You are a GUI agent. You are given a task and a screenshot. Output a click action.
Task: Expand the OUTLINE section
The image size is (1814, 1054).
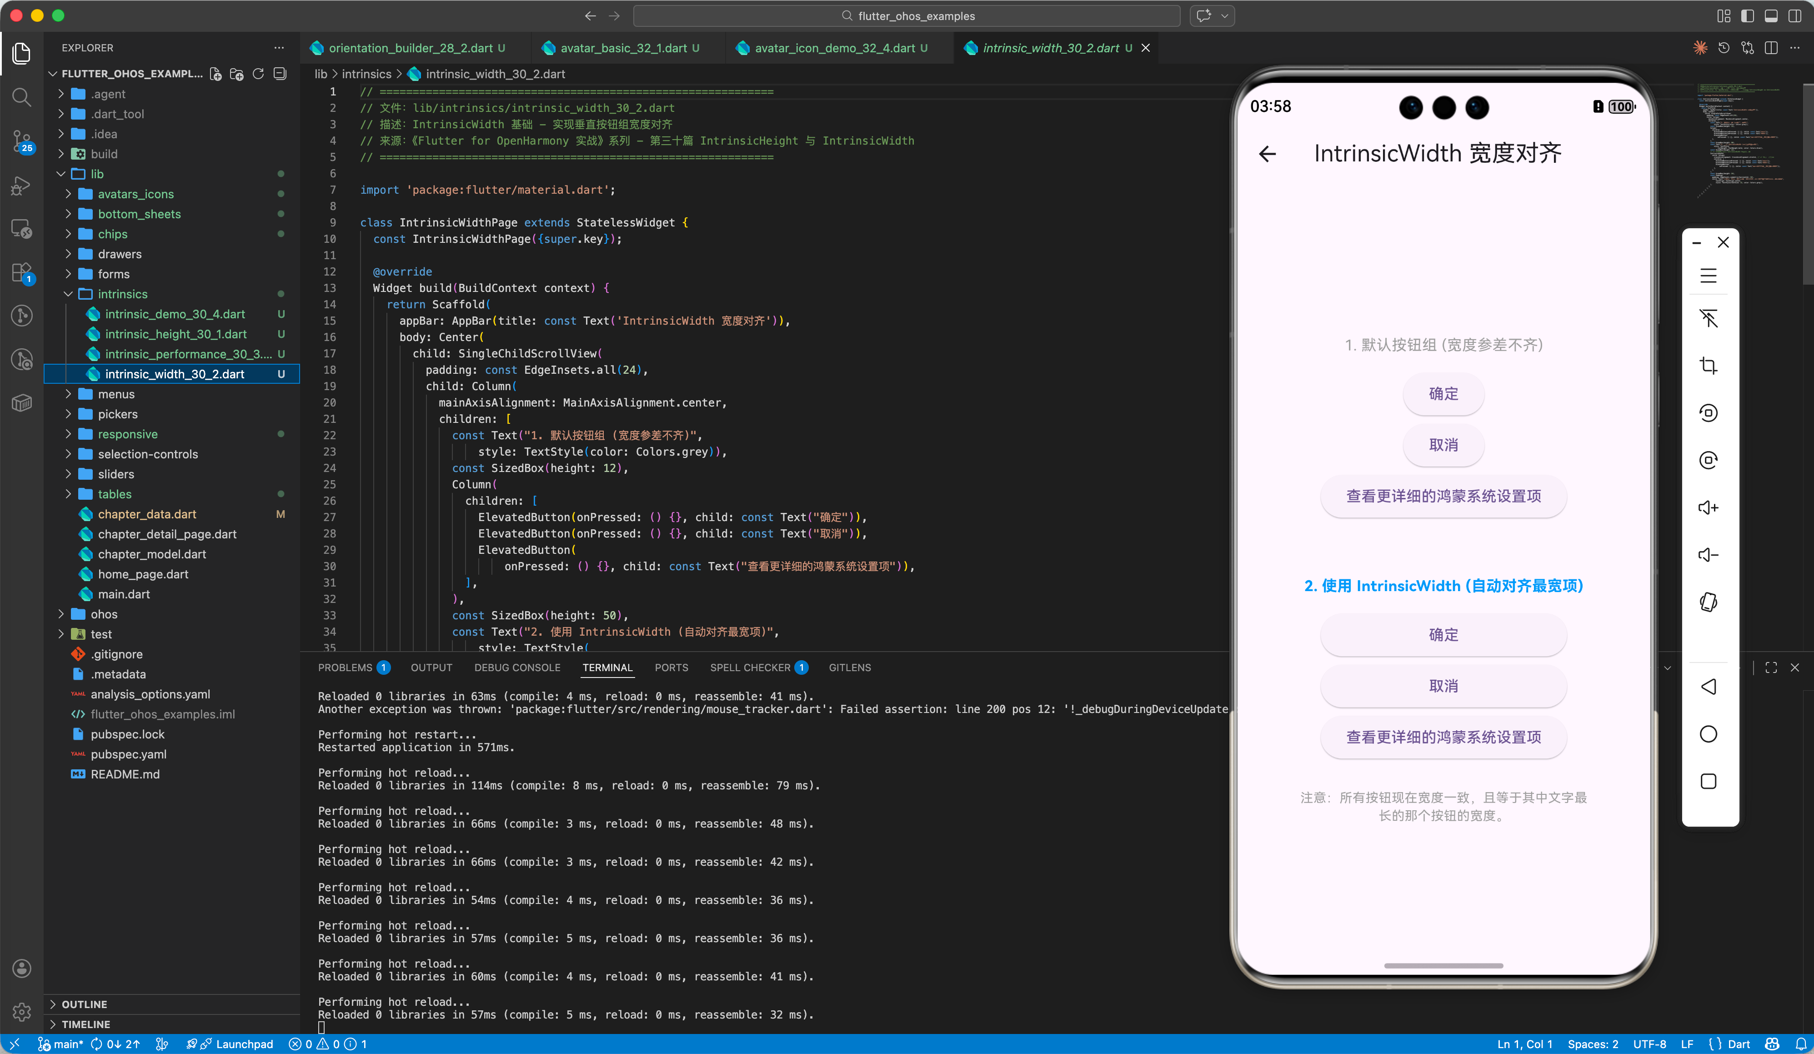pos(84,1004)
